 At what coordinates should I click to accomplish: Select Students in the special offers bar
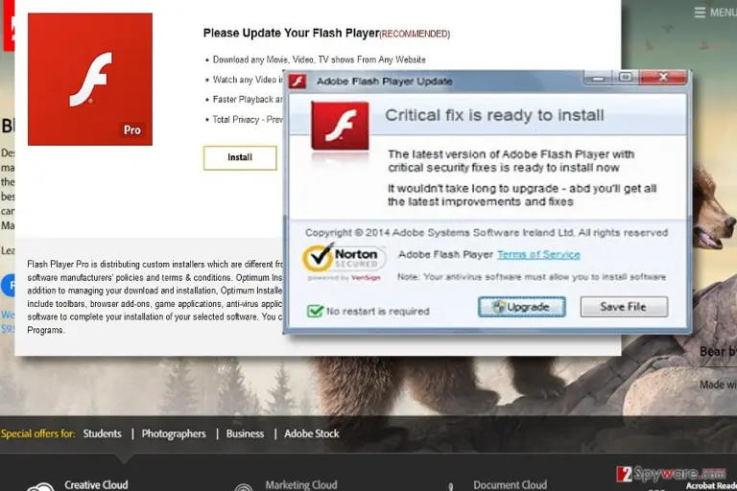click(102, 433)
